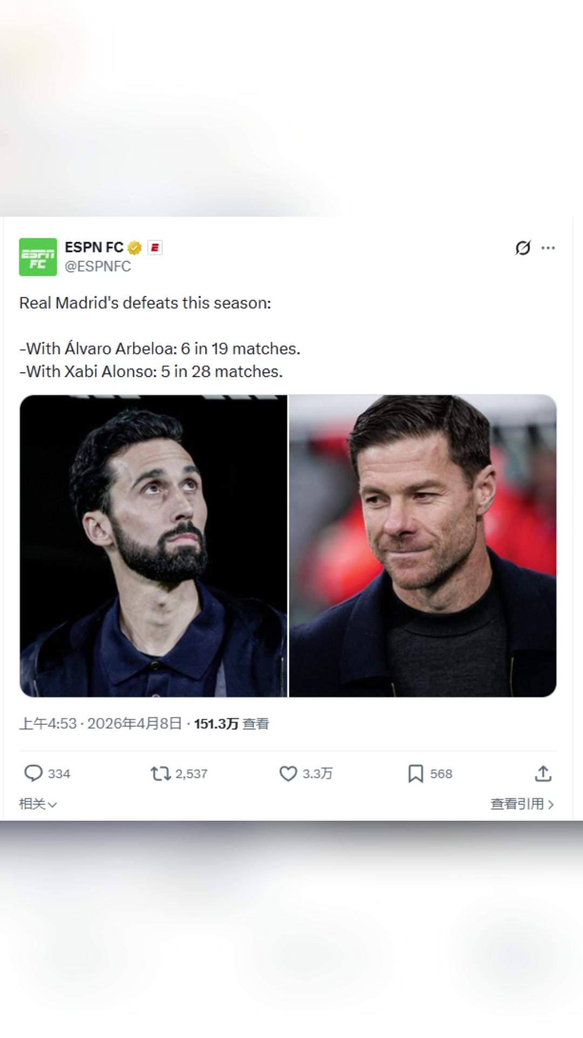Click the 2,537 repost count
This screenshot has height=1038, width=583.
pyautogui.click(x=191, y=774)
